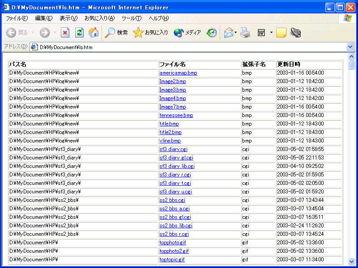Click the パス名 column header
358x268 pixels.
point(83,64)
